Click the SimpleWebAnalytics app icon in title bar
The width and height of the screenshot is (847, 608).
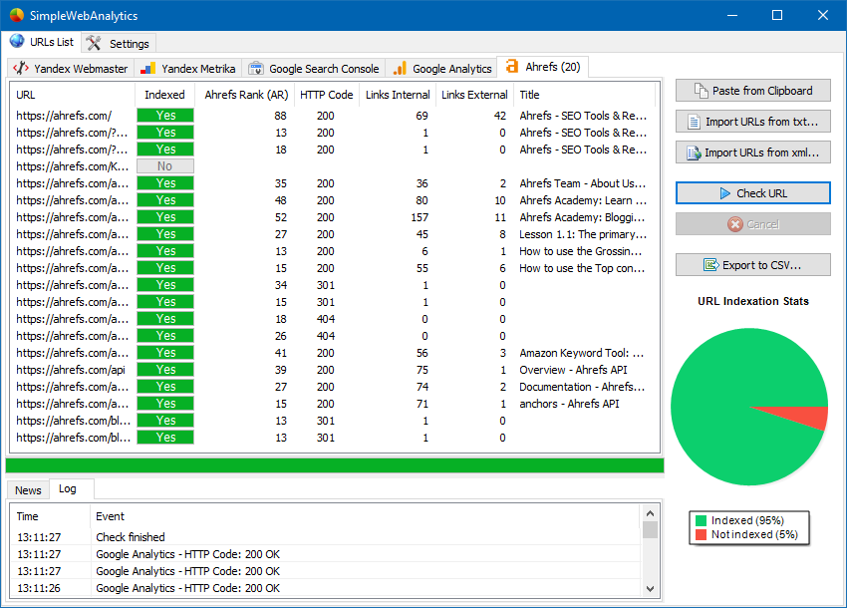pos(16,16)
